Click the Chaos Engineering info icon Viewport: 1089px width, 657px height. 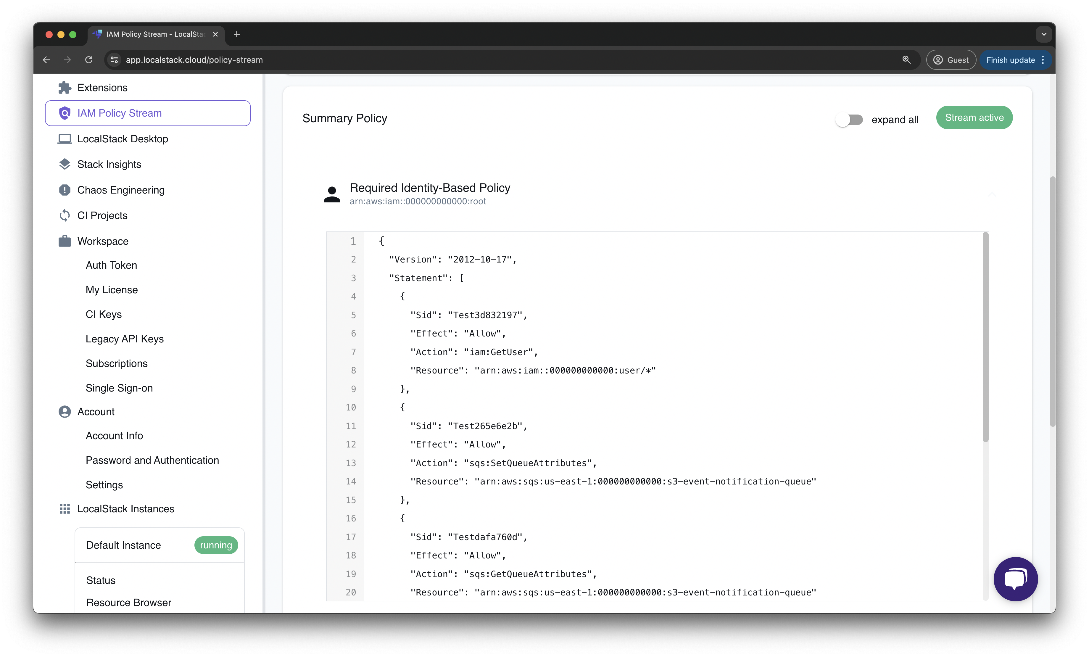tap(64, 190)
